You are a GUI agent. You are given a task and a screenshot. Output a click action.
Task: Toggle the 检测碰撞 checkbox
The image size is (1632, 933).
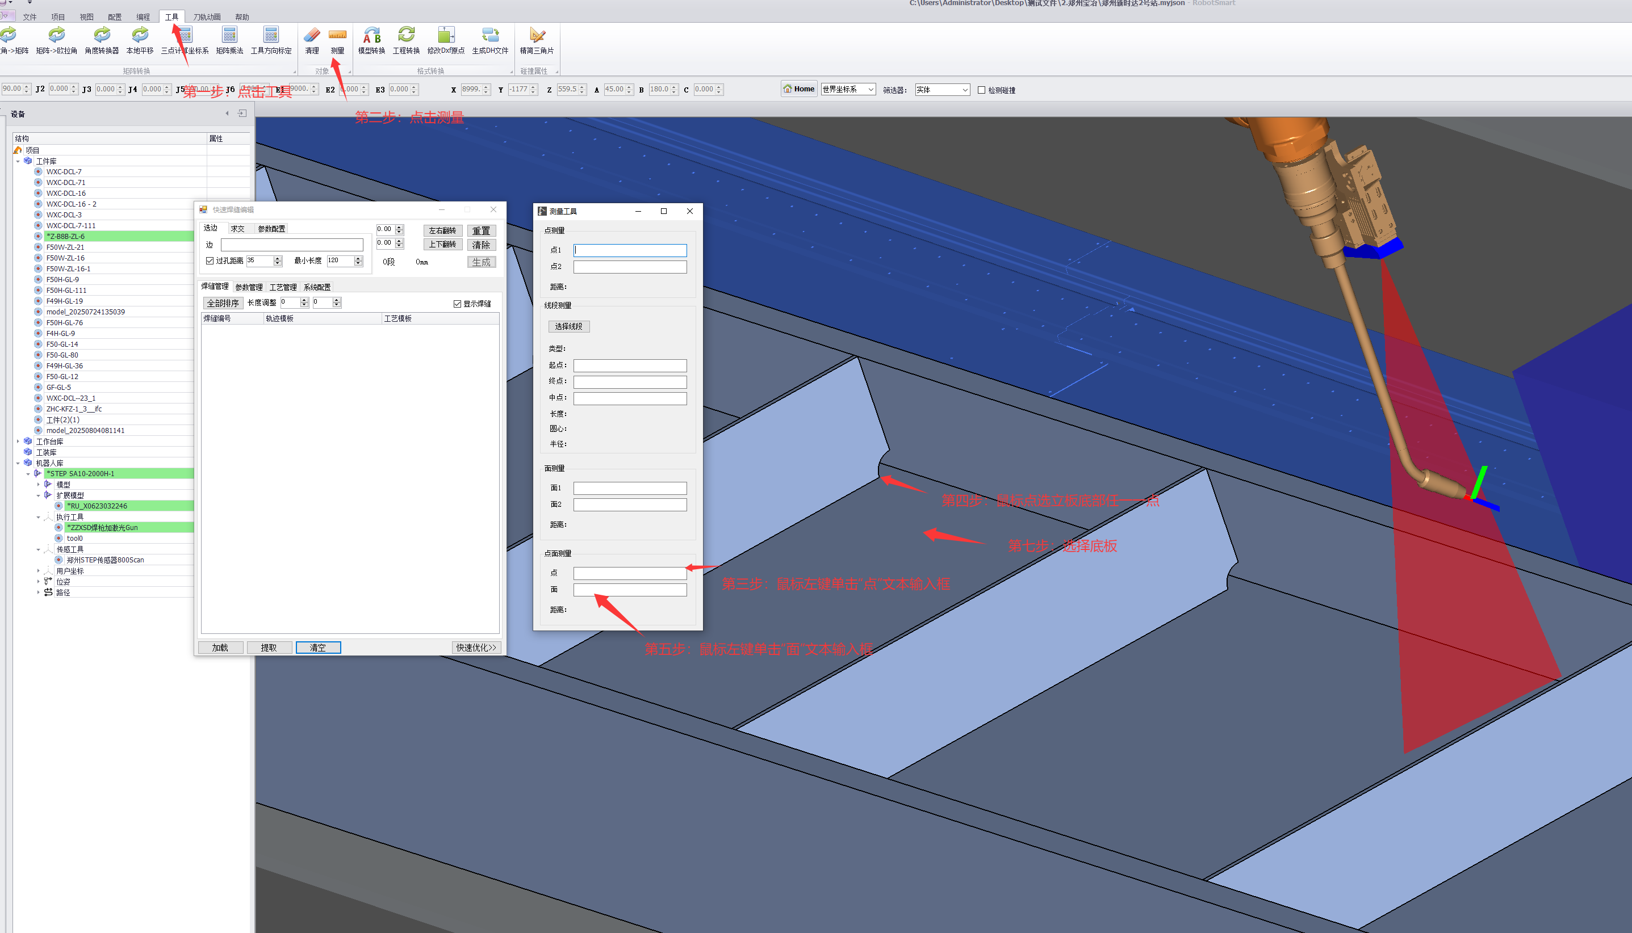(x=981, y=90)
